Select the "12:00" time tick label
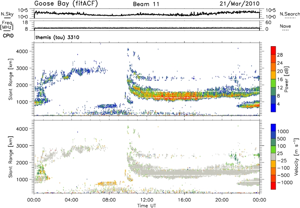The height and width of the screenshot is (208, 300). (147, 200)
